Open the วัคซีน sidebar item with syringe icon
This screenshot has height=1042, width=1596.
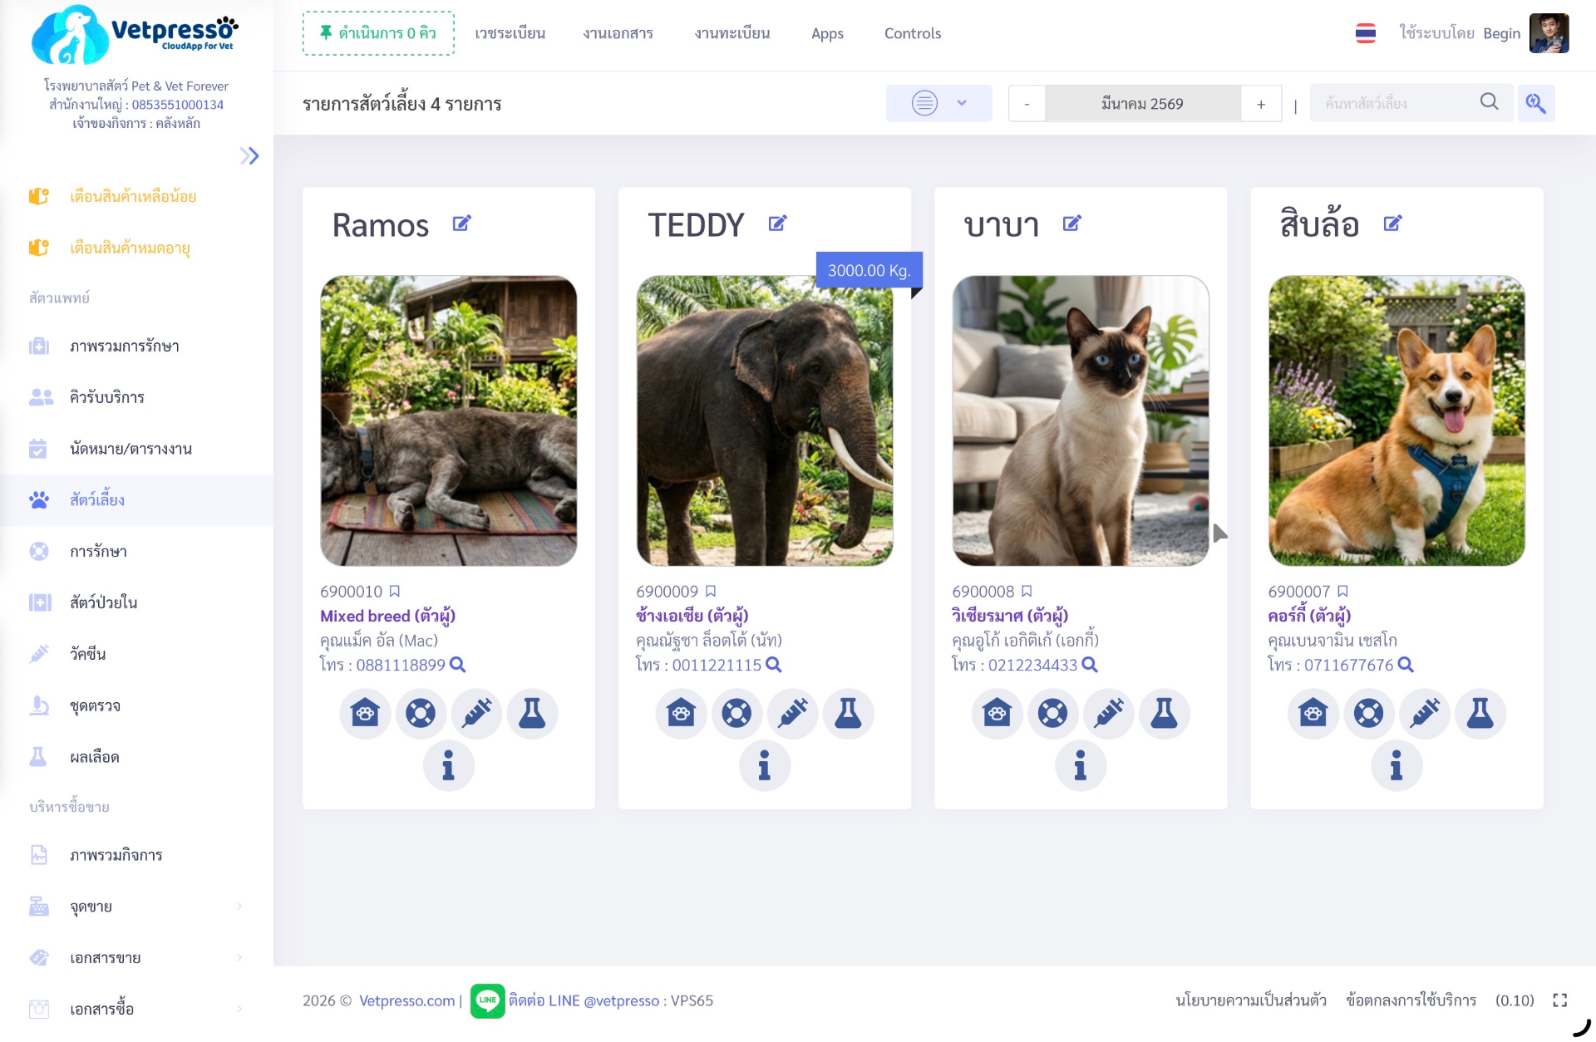click(87, 654)
